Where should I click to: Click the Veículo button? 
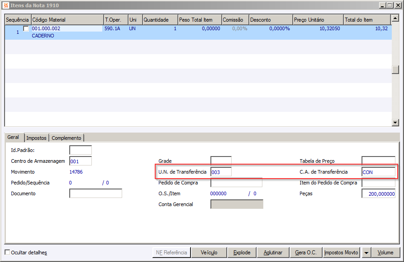[209, 253]
